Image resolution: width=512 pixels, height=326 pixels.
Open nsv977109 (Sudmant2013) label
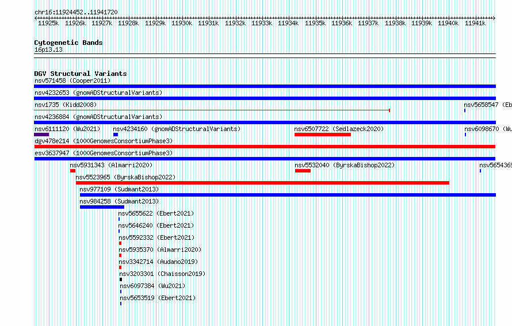pos(119,189)
